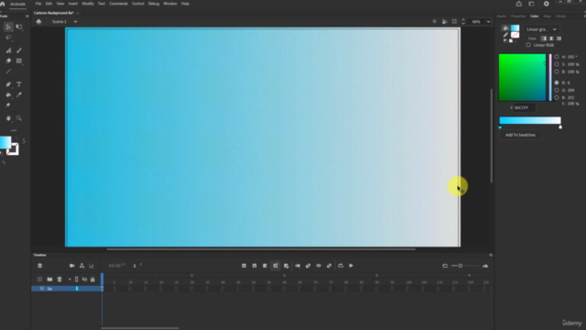Select the right white gradient stop
The width and height of the screenshot is (586, 330).
click(560, 127)
